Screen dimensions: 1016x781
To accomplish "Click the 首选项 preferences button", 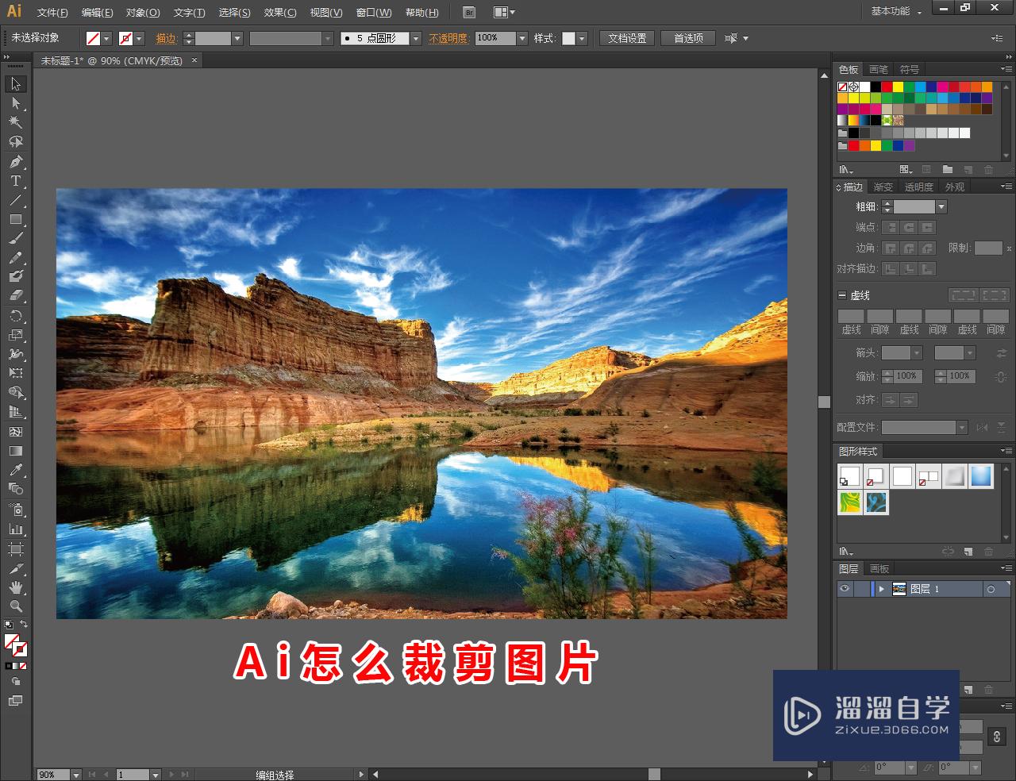I will pos(688,38).
